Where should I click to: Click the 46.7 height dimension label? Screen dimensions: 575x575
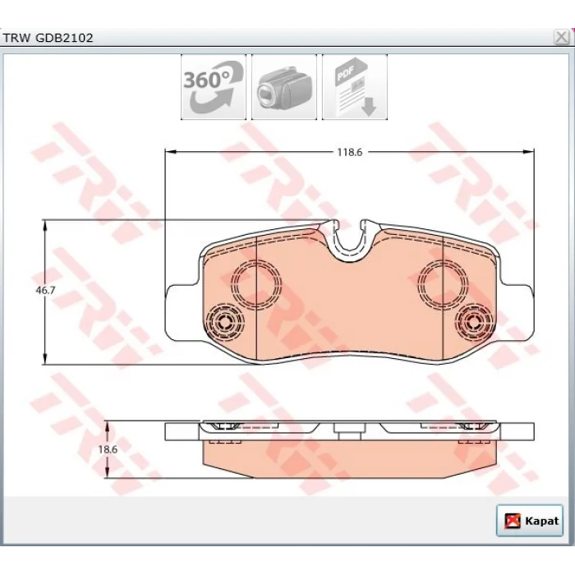click(x=45, y=291)
